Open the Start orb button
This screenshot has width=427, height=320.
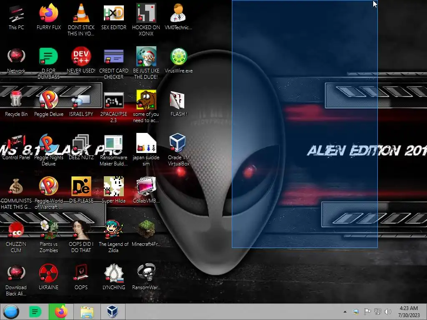coord(11,312)
